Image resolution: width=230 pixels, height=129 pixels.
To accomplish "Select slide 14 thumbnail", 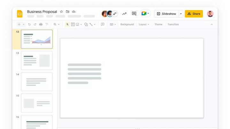I will point(36,82).
